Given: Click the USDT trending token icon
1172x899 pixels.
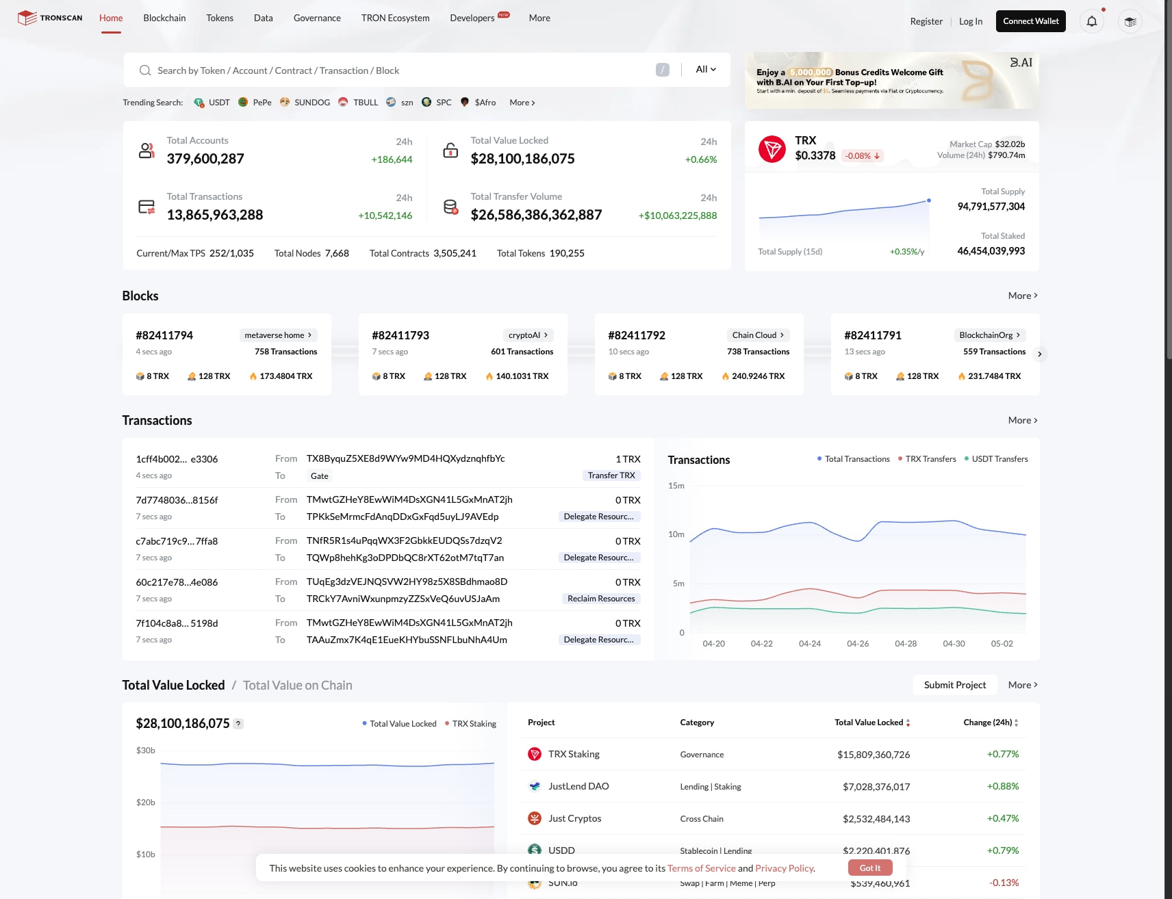Looking at the screenshot, I should 199,103.
